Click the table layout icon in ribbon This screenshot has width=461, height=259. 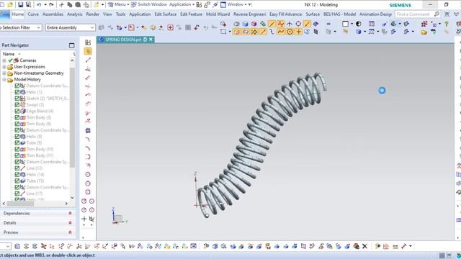pos(372,24)
